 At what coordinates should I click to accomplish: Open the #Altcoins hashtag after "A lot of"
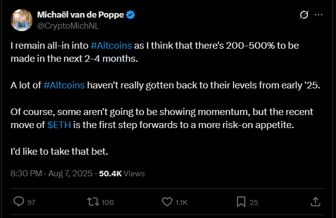64,85
